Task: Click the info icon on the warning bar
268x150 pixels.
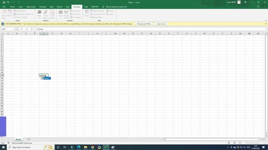Action: [3, 24]
